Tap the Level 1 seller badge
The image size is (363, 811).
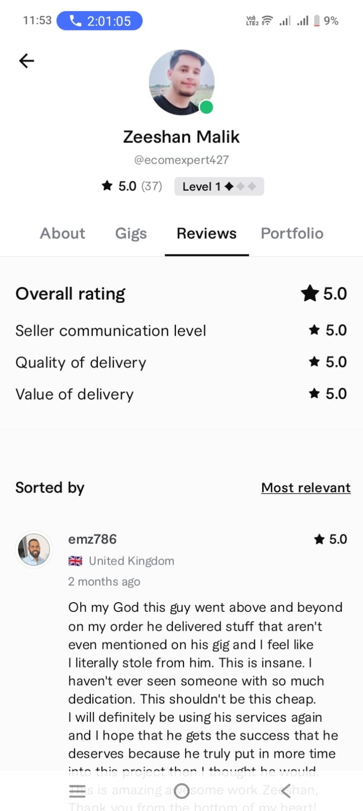pyautogui.click(x=219, y=187)
